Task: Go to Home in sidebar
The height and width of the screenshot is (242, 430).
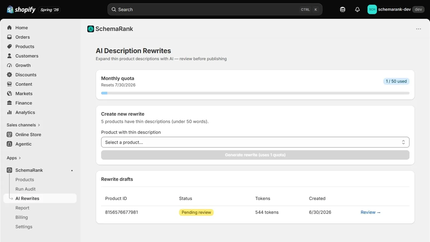Action: 21,27
